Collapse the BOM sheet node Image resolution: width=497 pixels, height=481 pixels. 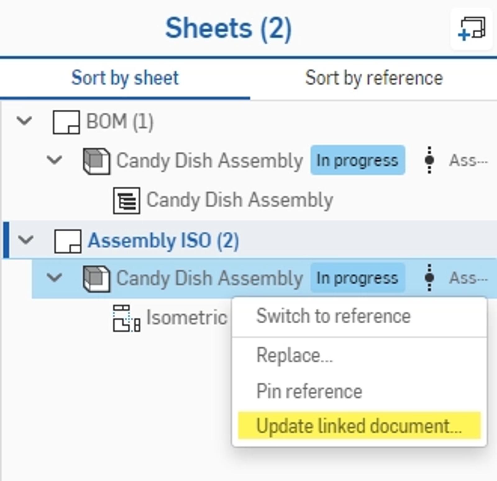point(24,121)
